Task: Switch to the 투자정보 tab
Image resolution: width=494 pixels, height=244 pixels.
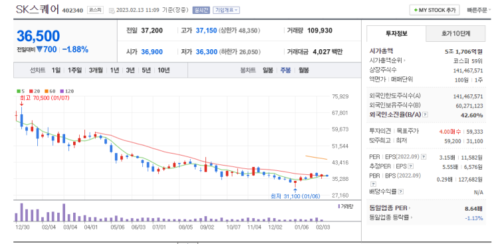Action: (396, 34)
